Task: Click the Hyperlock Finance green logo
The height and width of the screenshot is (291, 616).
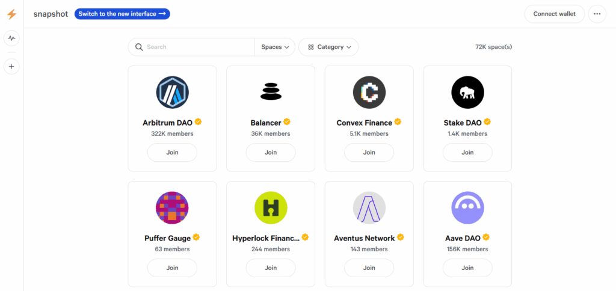Action: click(x=271, y=208)
